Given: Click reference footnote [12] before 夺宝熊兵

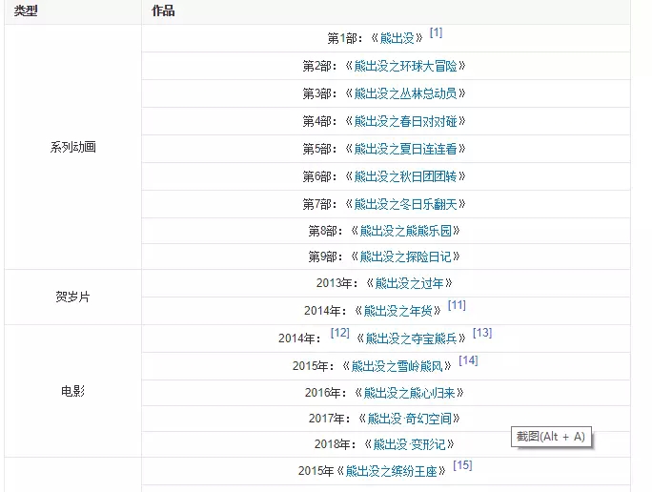Looking at the screenshot, I should coord(340,333).
